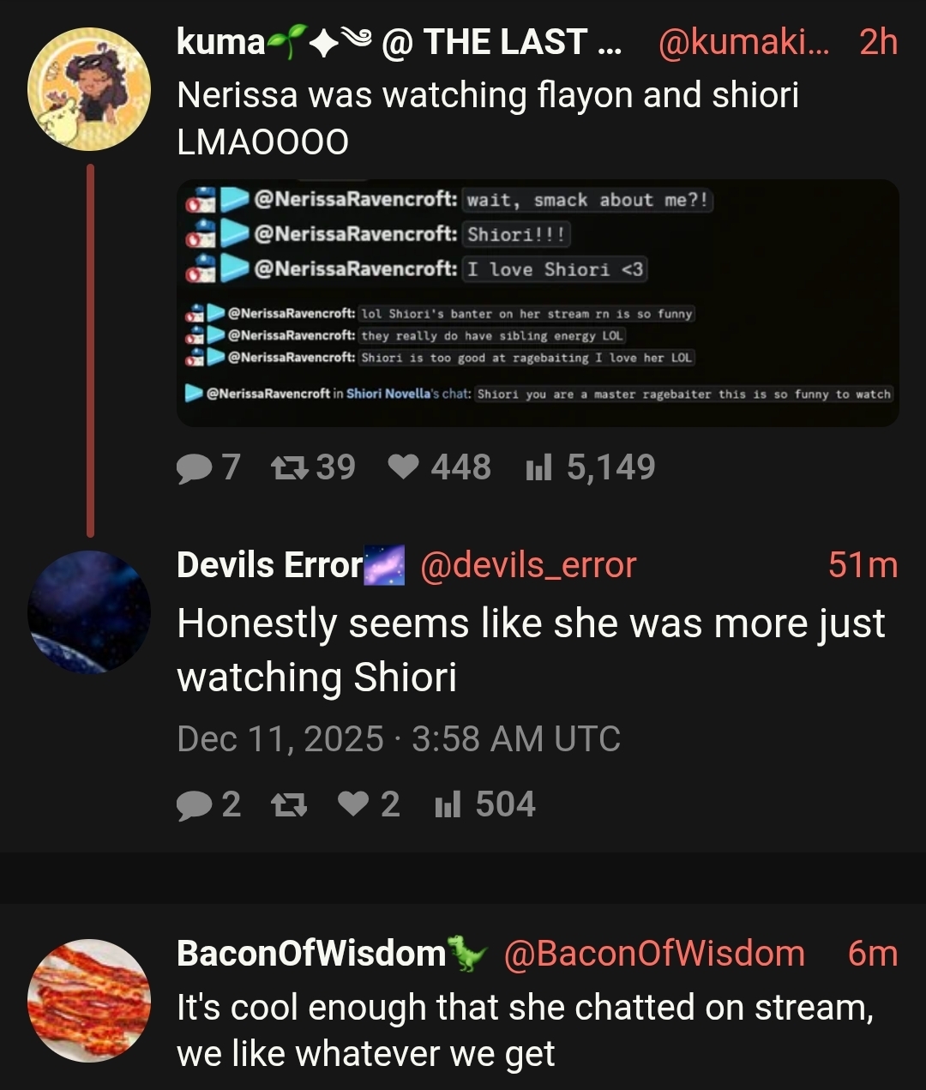Click the 2h timestamp on kuma's post
The height and width of the screenshot is (1090, 926).
[878, 42]
